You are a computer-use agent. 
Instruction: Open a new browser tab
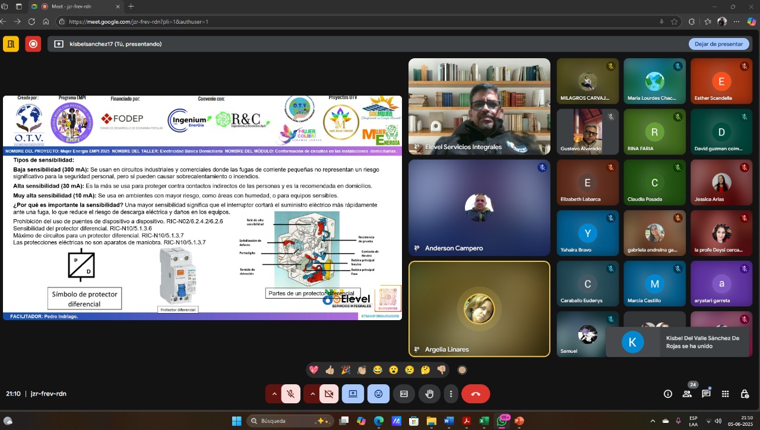click(x=131, y=7)
